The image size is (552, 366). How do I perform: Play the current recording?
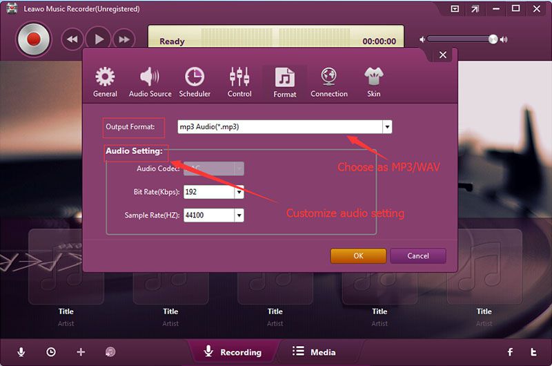tap(98, 39)
